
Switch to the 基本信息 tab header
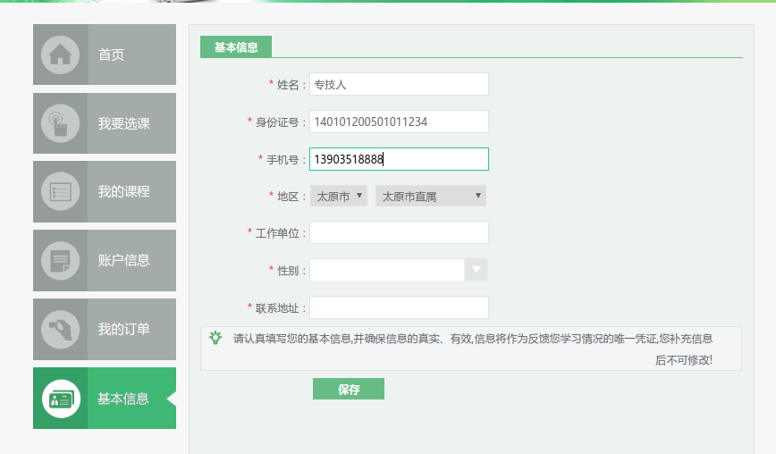tap(236, 47)
